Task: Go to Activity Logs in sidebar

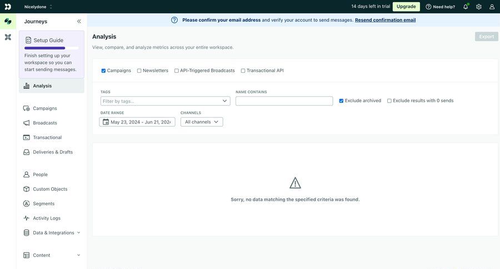Action: pyautogui.click(x=47, y=218)
